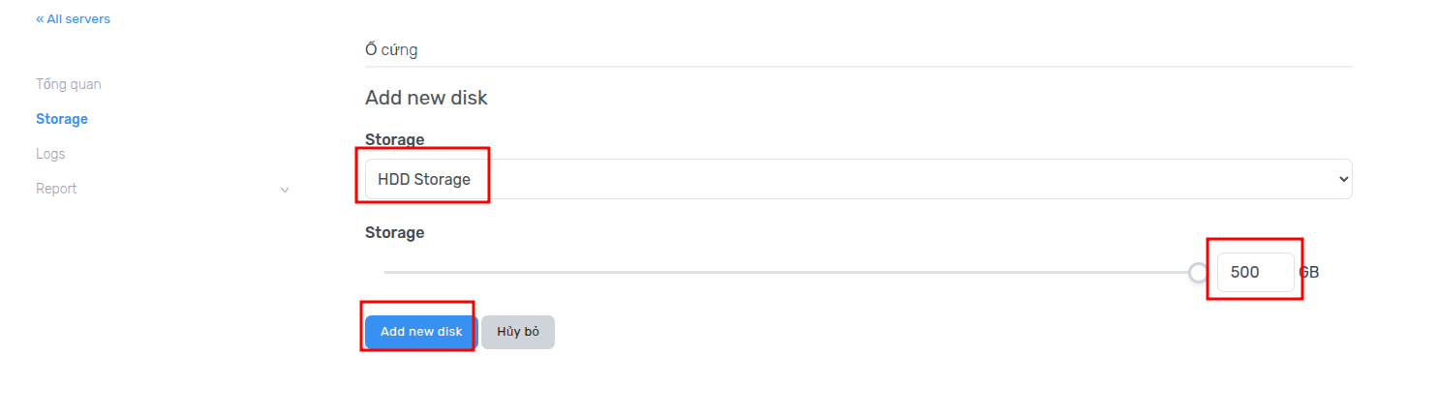Open Tổng quan in the sidebar
This screenshot has width=1438, height=415.
pyautogui.click(x=68, y=84)
